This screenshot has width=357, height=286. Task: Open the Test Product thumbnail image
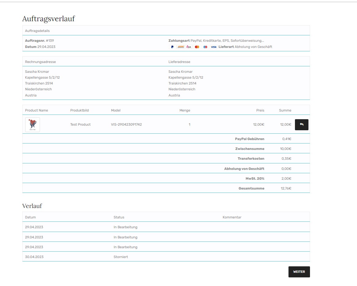pos(32,124)
